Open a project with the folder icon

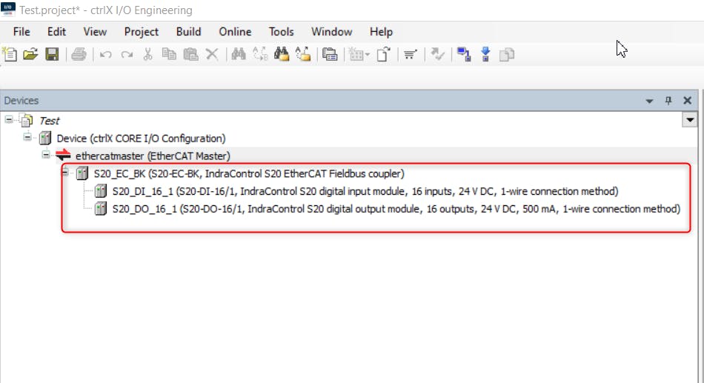point(30,55)
